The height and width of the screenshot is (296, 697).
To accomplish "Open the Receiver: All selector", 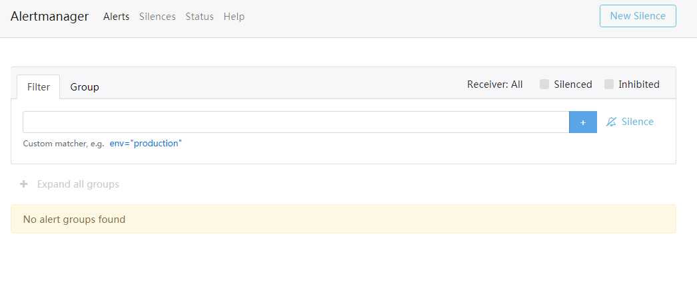I will [494, 84].
